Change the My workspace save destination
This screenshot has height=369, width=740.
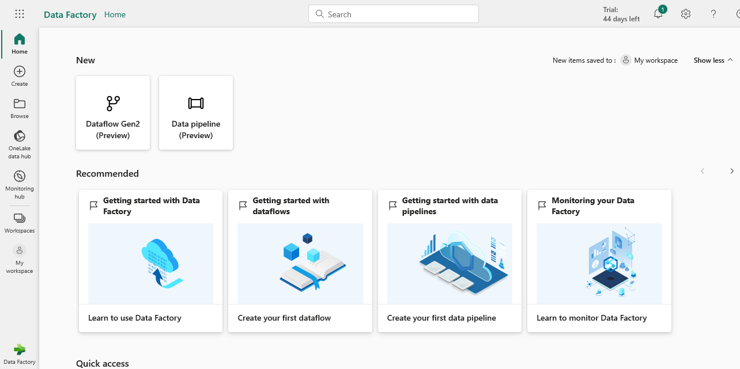(650, 60)
